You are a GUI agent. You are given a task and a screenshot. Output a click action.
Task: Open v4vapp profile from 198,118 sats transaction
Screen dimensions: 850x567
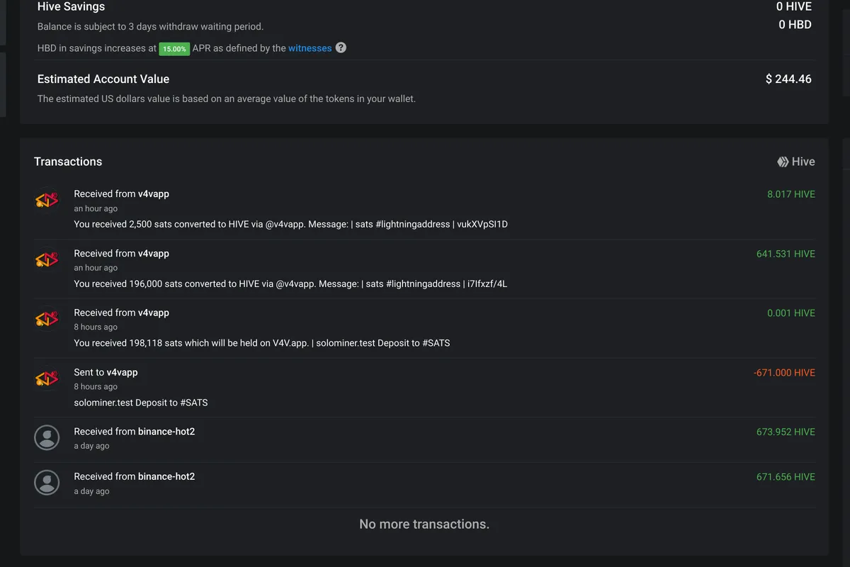tap(154, 313)
